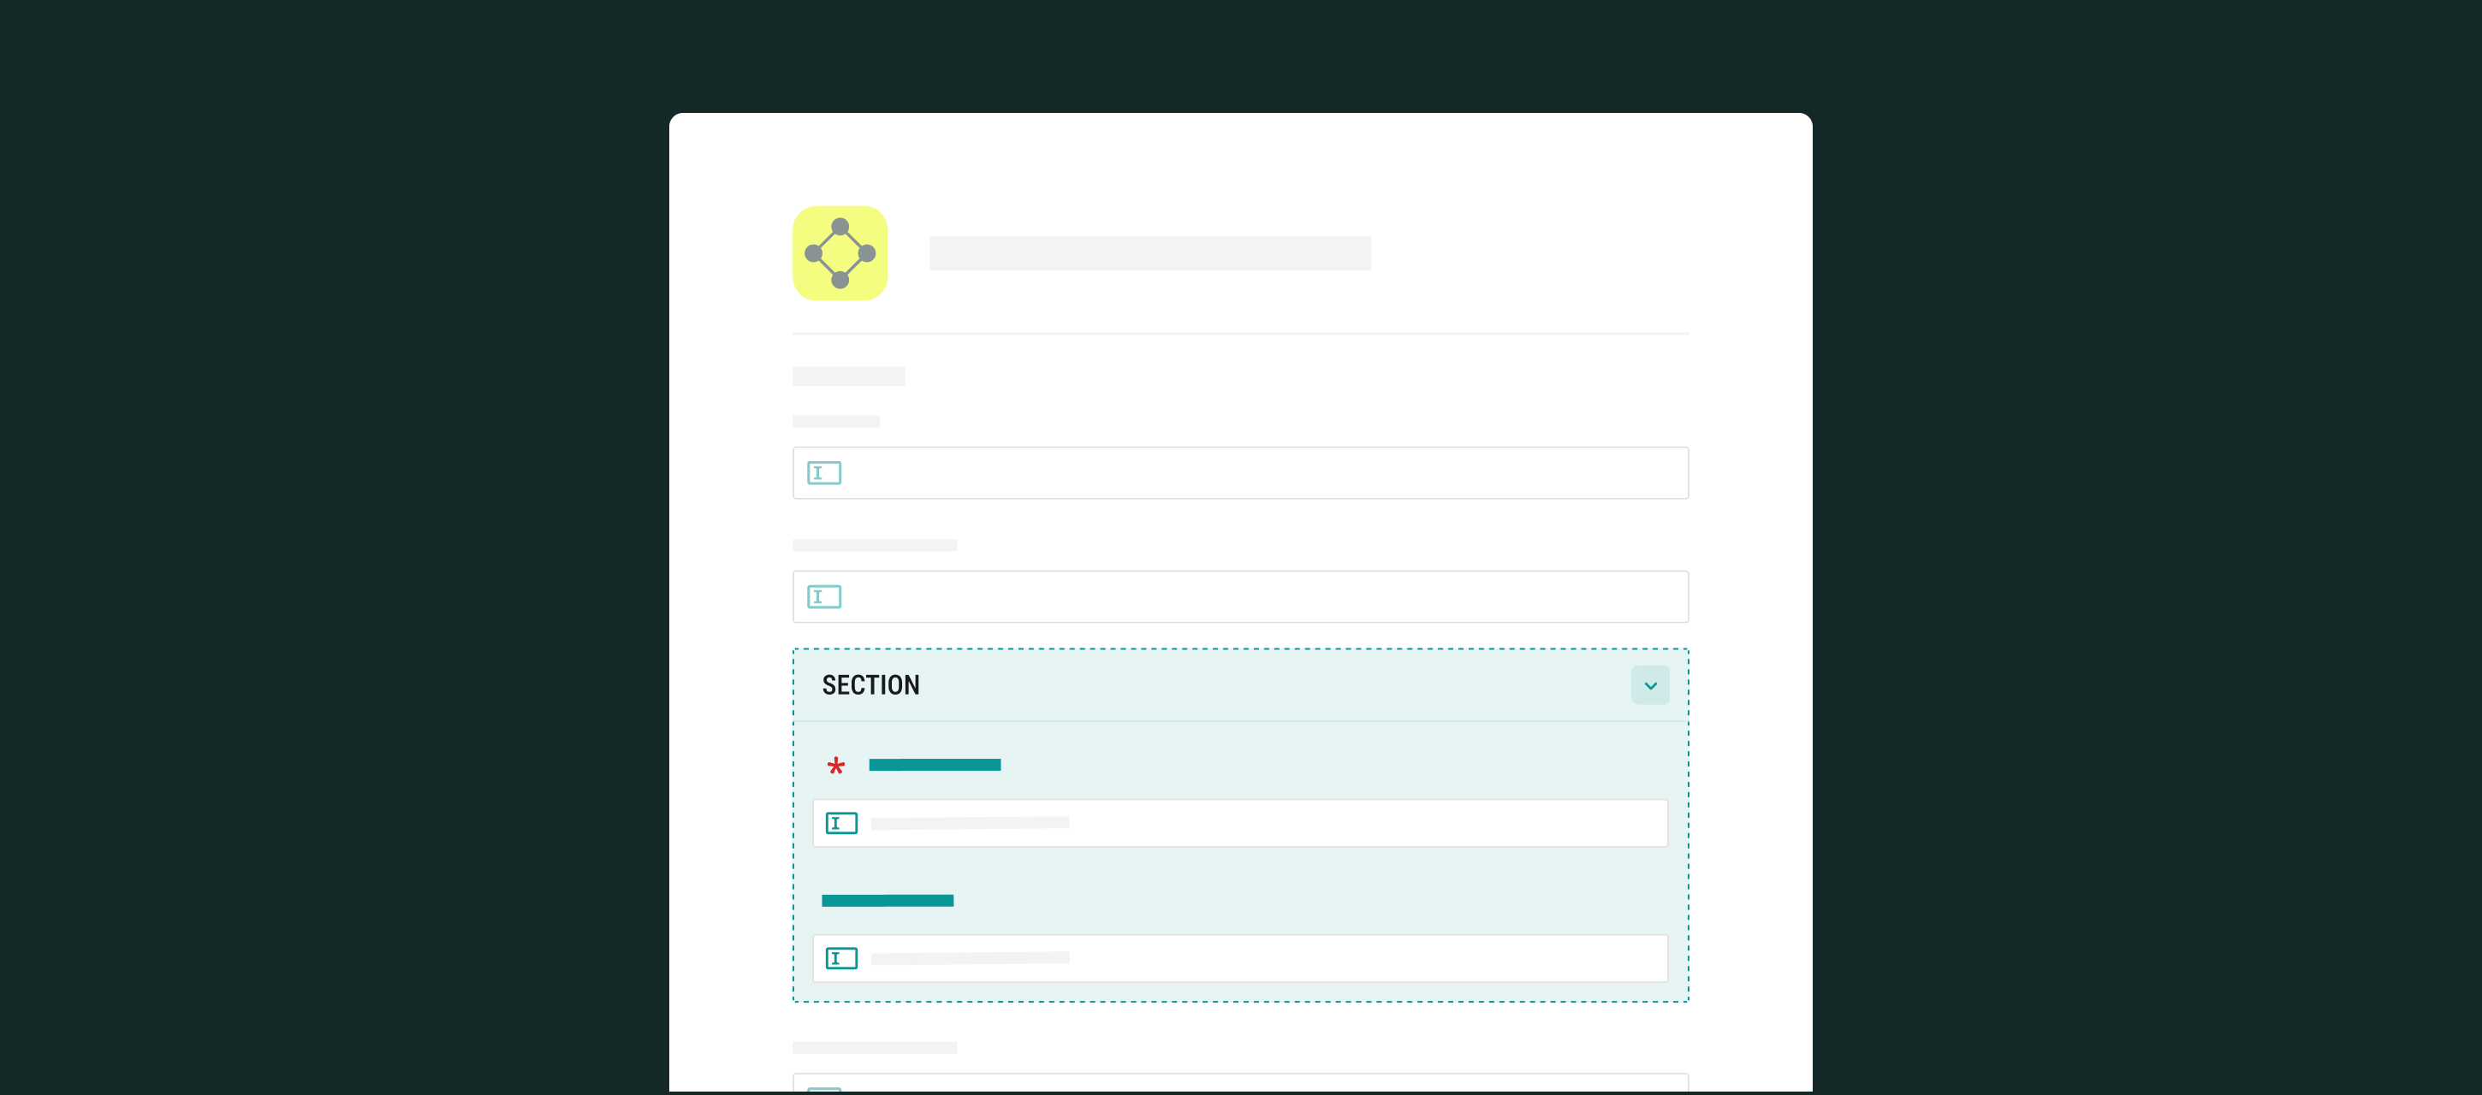The width and height of the screenshot is (2482, 1095).
Task: Click the text icon in the required section field
Action: [841, 824]
